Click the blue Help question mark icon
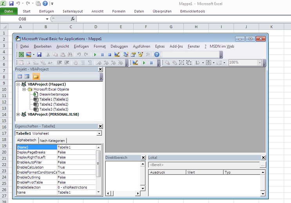This screenshot has width=291, height=203. coord(157,54)
